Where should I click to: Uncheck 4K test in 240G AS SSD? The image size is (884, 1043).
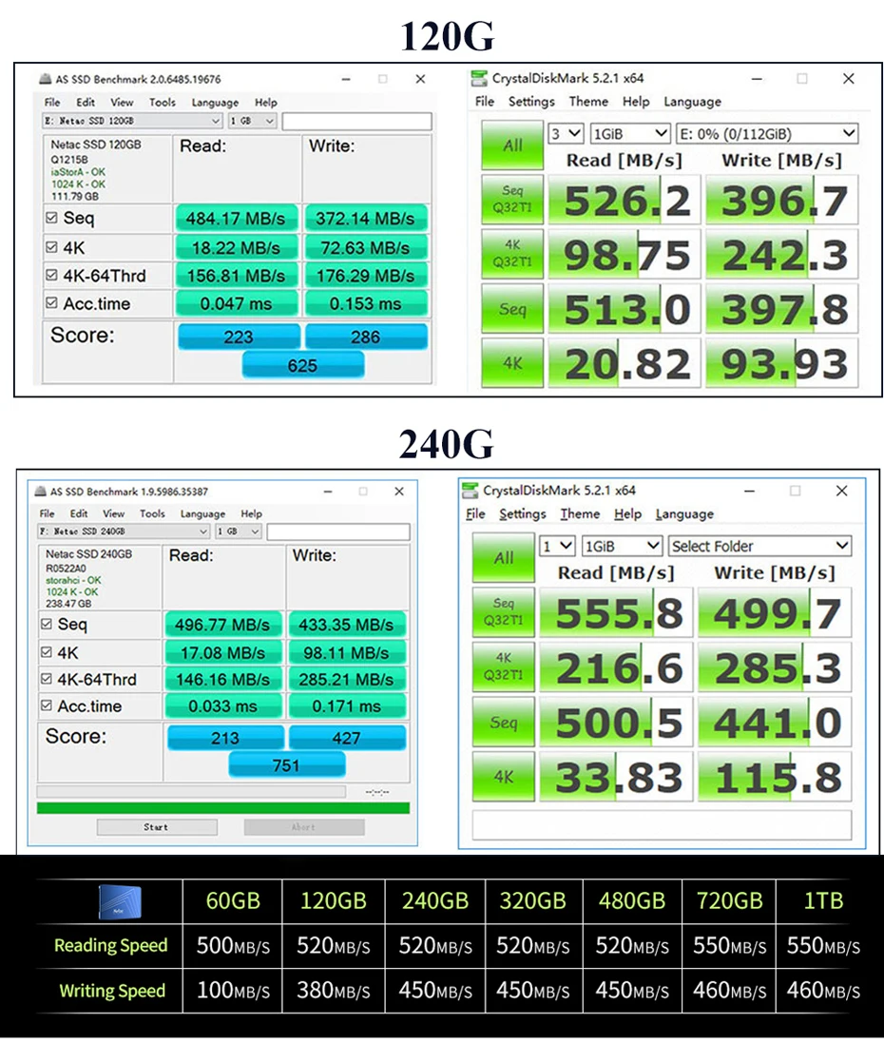(x=46, y=652)
